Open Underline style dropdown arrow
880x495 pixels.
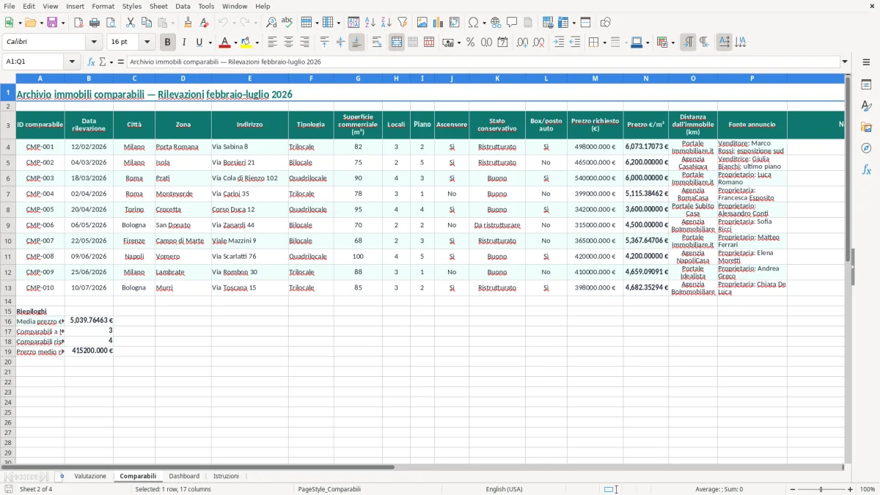click(210, 43)
